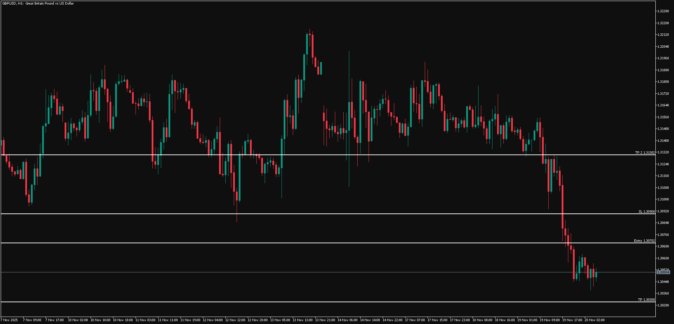The image size is (674, 324).
Task: Click the 20 Nov 02:00 time label
Action: click(x=594, y=320)
